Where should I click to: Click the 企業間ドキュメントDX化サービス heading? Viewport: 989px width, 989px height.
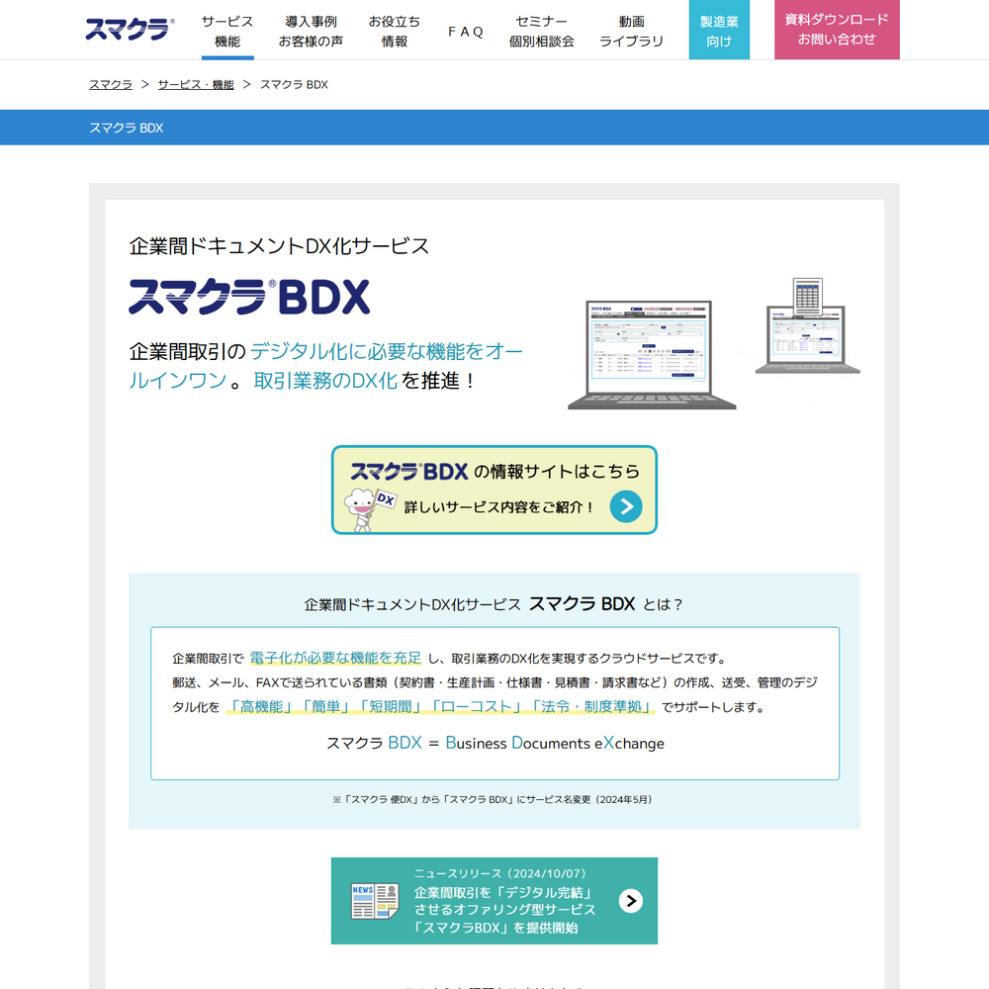click(x=280, y=246)
